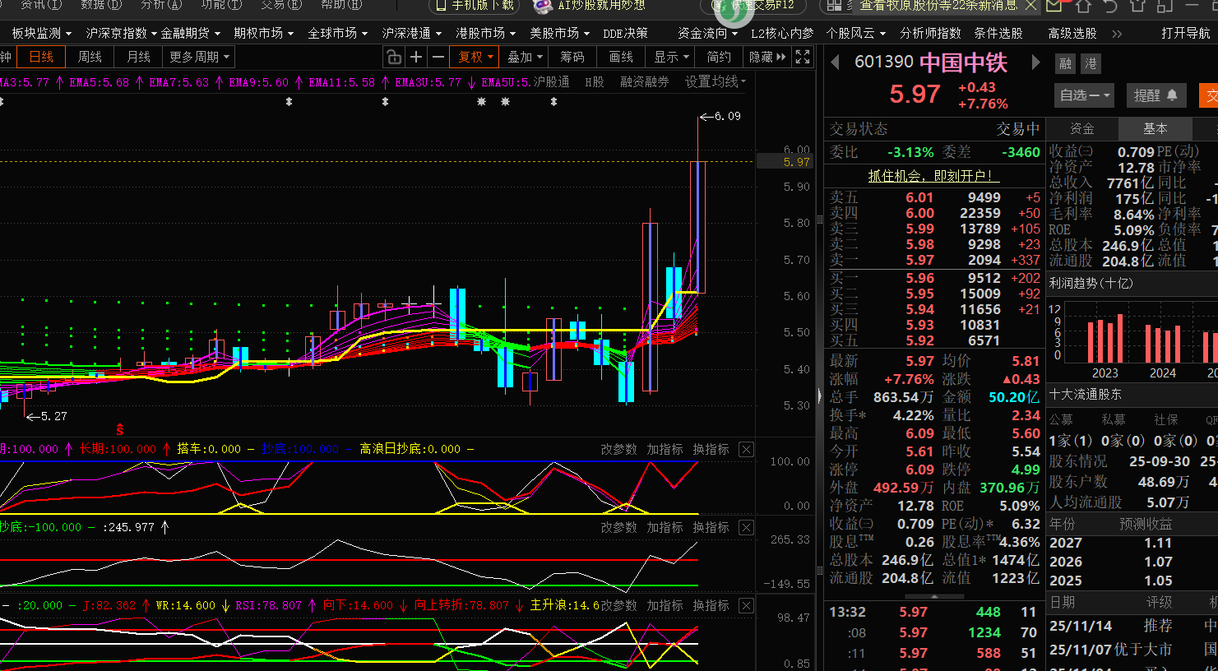Toggle the chart lock icon
This screenshot has height=671, width=1218.
coord(394,57)
